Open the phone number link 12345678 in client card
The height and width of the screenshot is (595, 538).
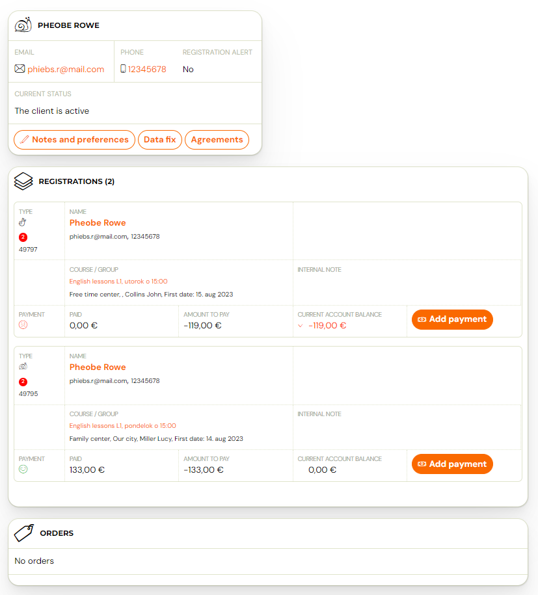pyautogui.click(x=147, y=69)
